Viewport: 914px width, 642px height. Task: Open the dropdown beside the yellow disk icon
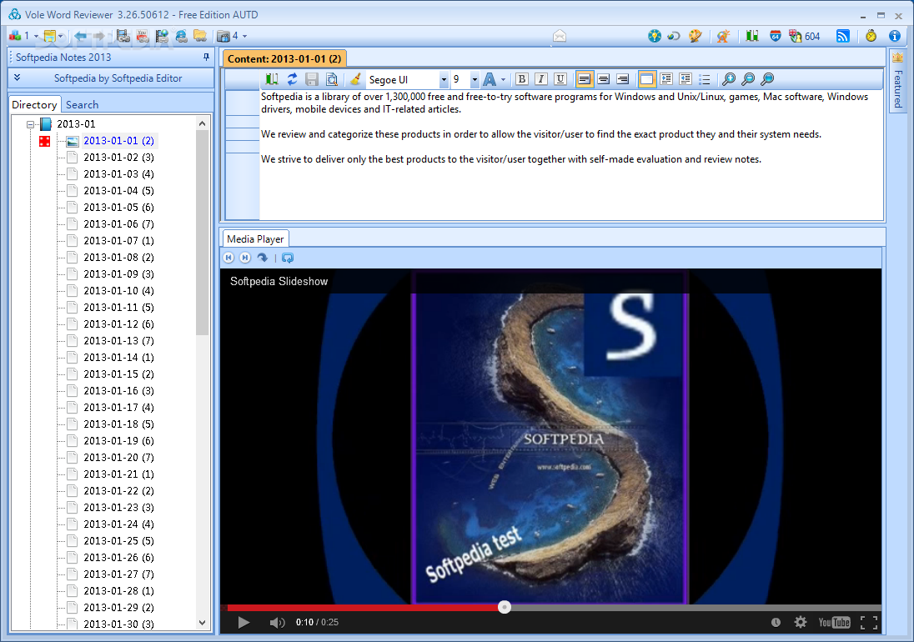[x=61, y=36]
